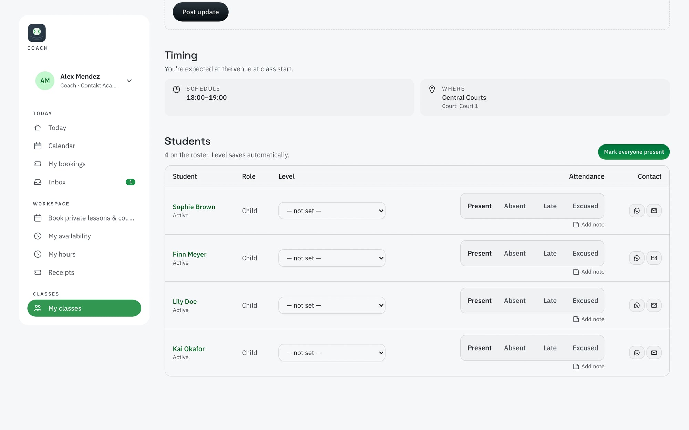Click the AM profile avatar

click(x=45, y=81)
